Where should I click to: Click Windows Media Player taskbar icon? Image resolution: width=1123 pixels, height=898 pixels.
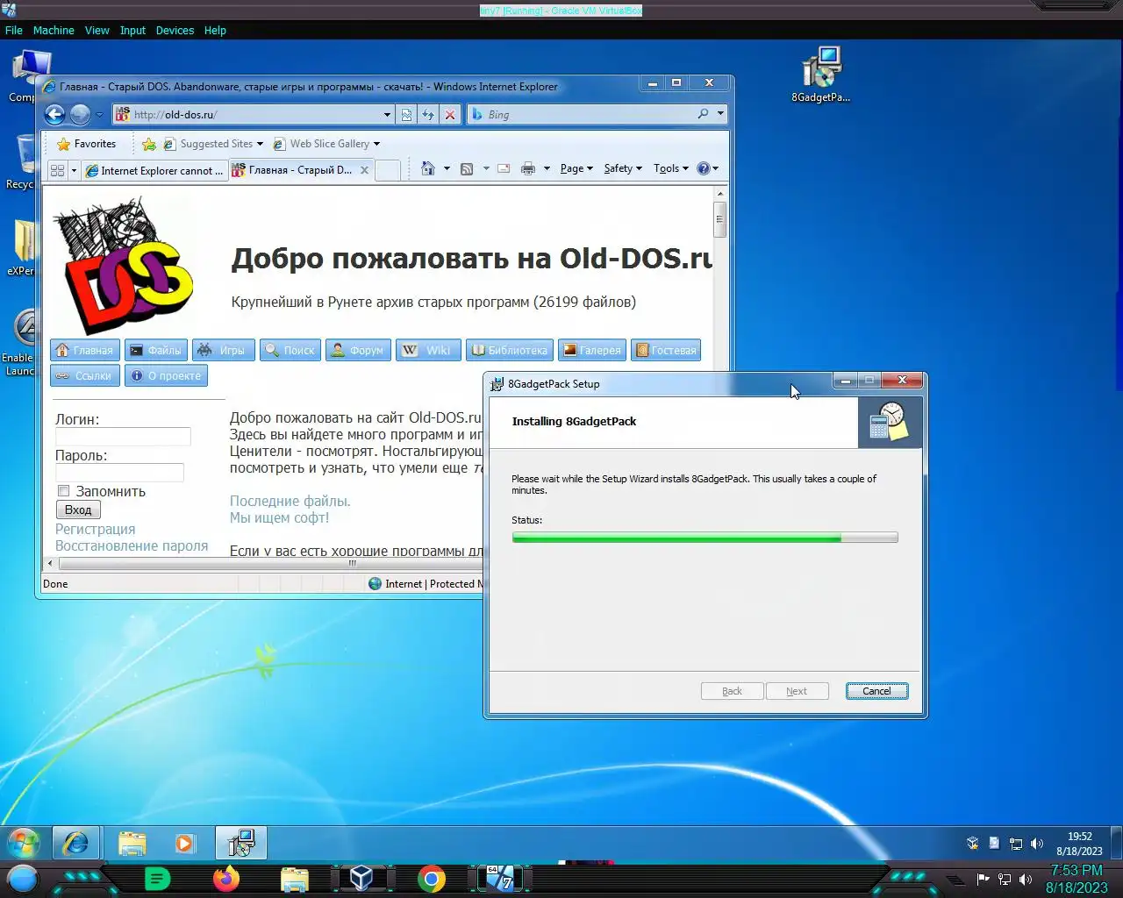tap(184, 844)
